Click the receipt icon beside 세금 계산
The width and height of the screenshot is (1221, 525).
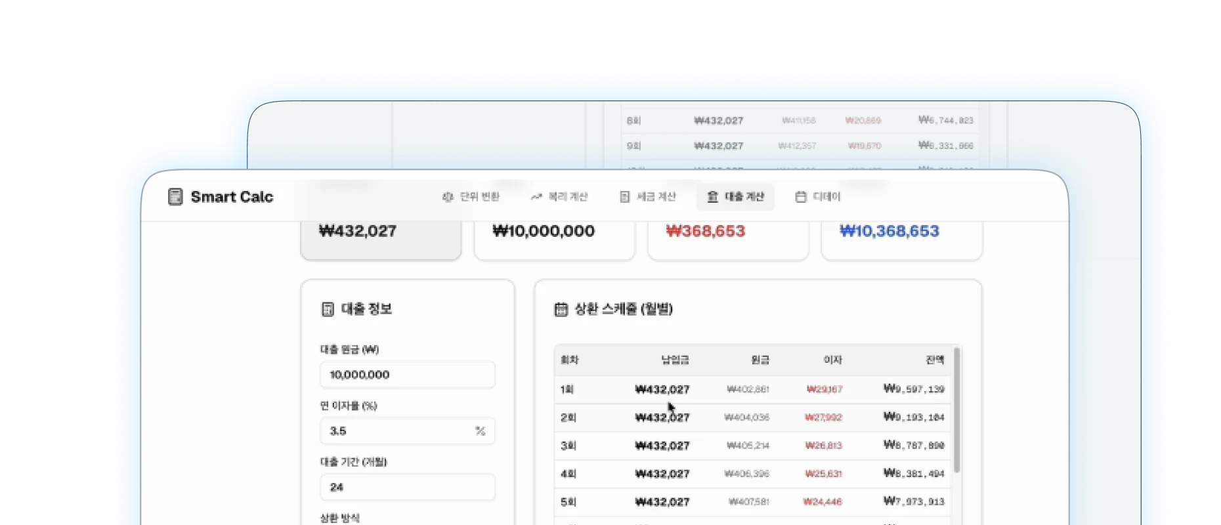coord(624,197)
